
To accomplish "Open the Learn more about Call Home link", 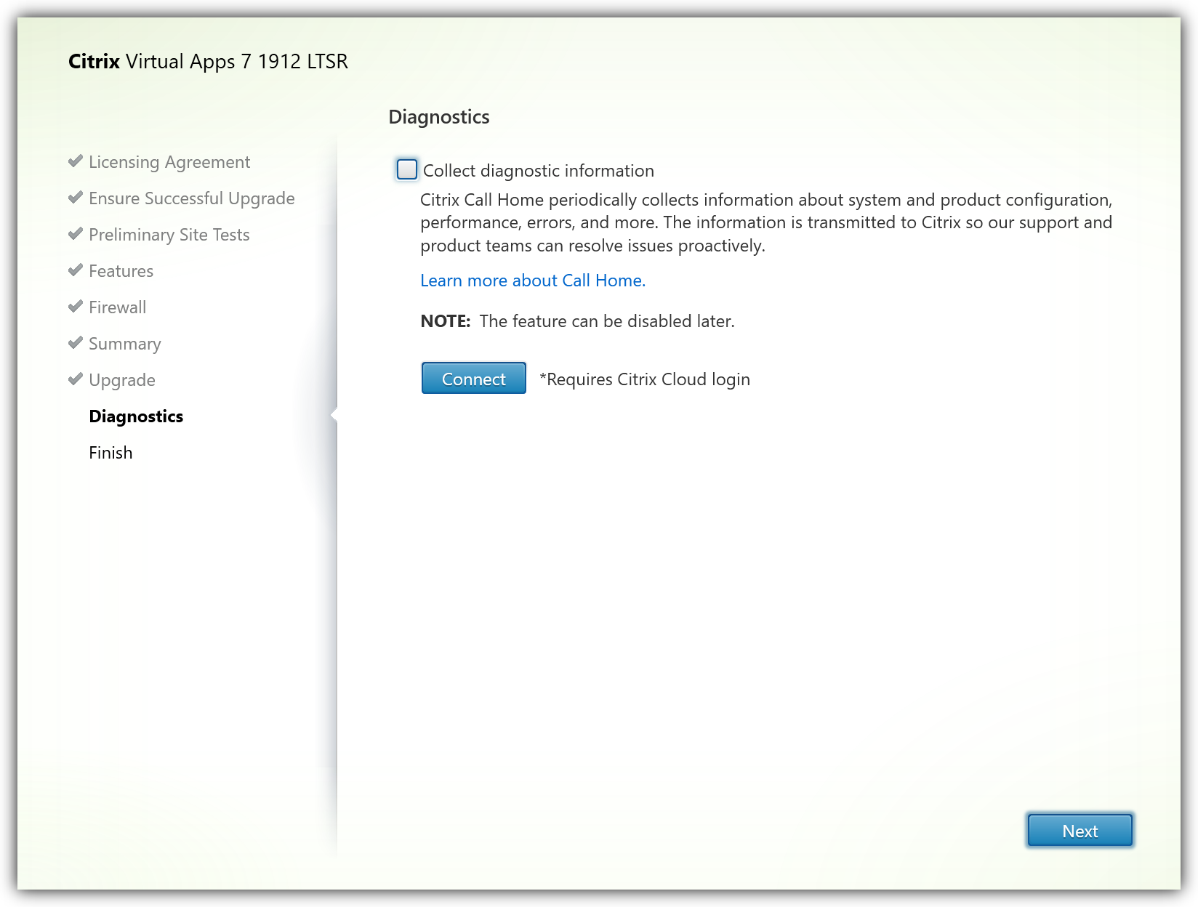I will coord(533,281).
